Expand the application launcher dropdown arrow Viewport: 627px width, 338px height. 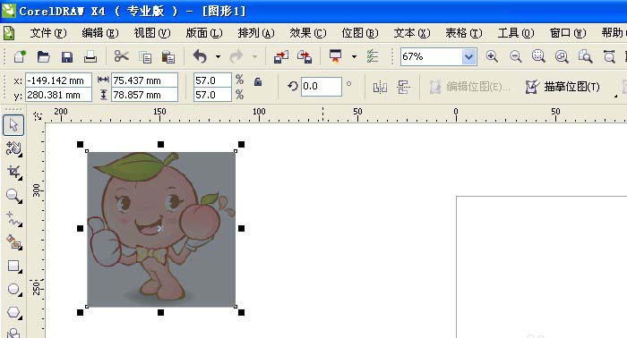point(354,56)
